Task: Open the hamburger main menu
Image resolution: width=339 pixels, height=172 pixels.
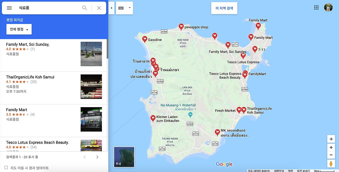Action: (x=9, y=8)
